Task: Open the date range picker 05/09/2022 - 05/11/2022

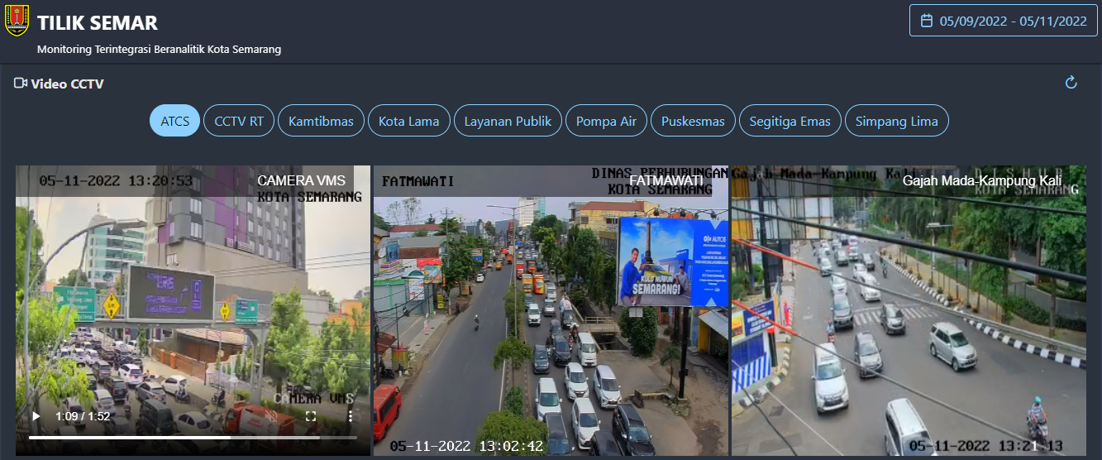Action: [1003, 21]
